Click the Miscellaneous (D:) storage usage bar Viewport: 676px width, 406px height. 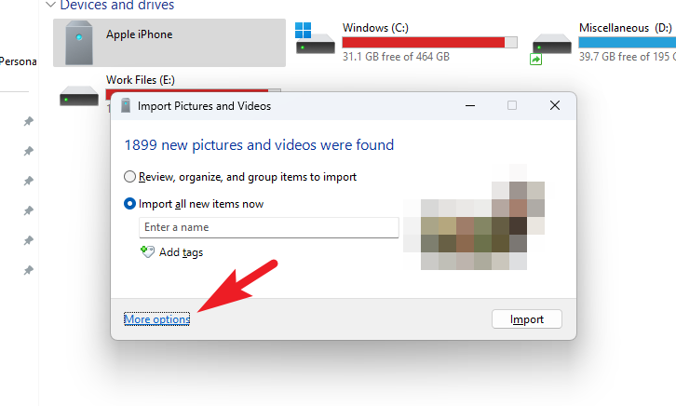628,42
